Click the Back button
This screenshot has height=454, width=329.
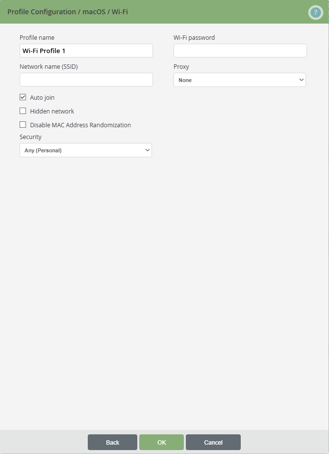click(x=112, y=442)
